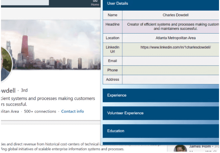The image size is (220, 153).
Task: Open James Hom's profile photo
Action: click(x=180, y=149)
